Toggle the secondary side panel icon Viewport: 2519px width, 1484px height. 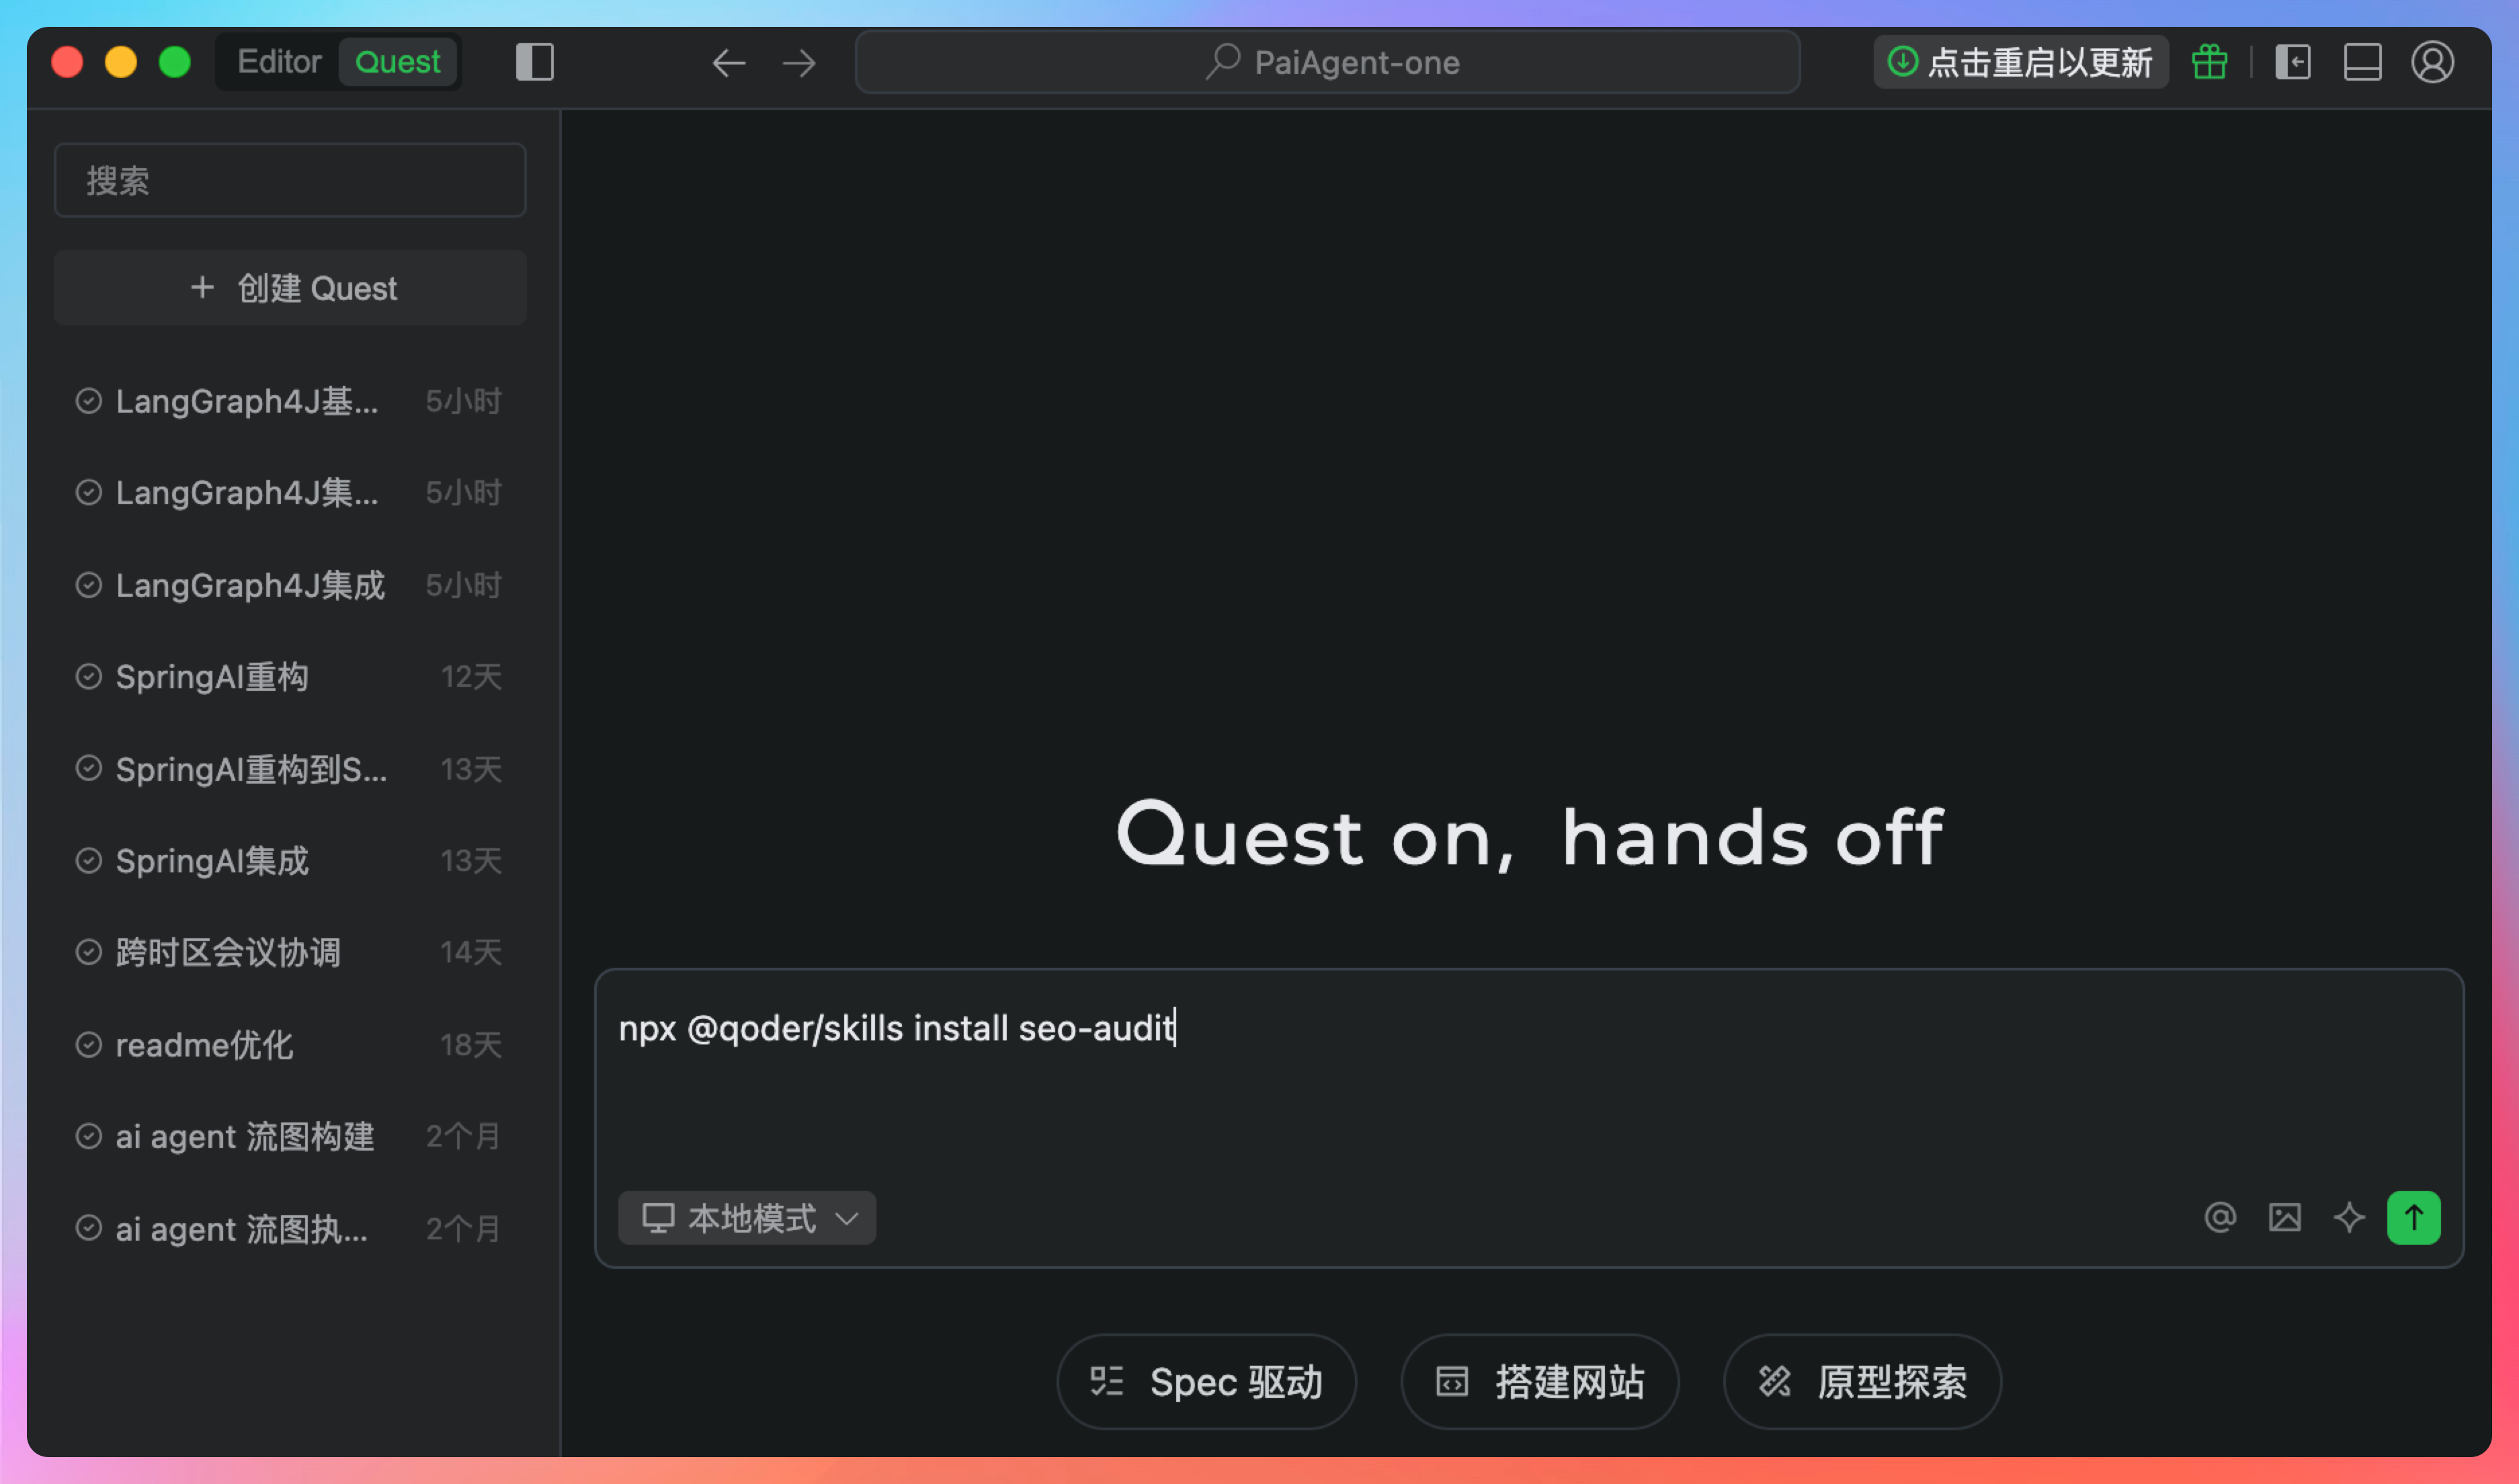tap(2292, 62)
